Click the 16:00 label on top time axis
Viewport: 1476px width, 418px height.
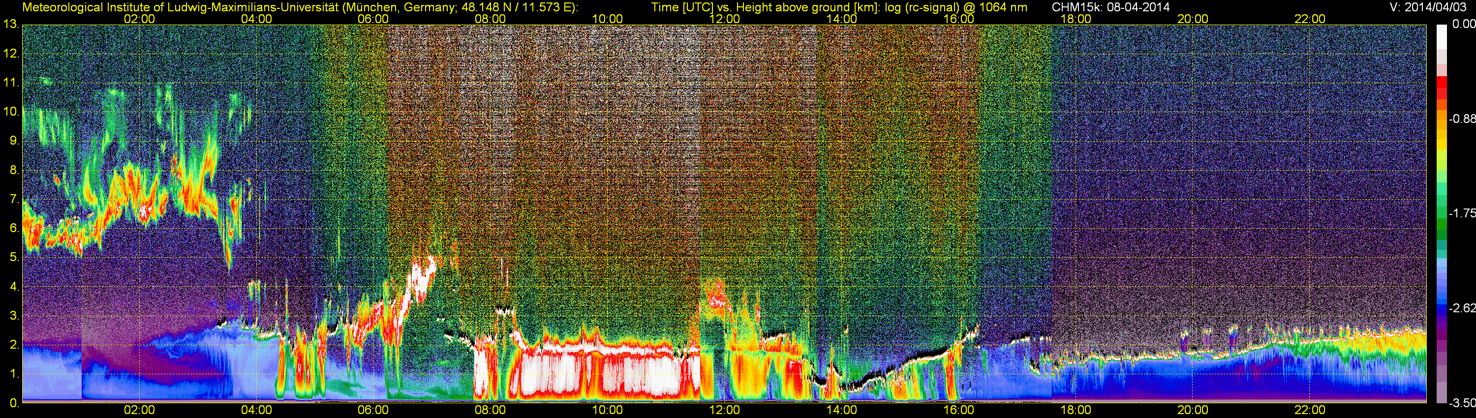pos(958,19)
